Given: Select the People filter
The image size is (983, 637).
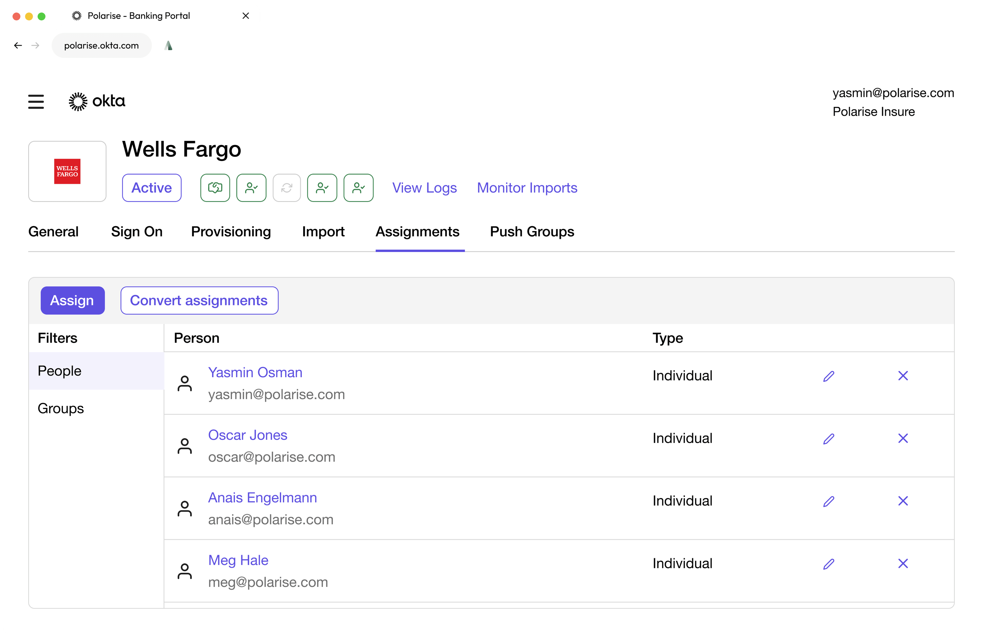Looking at the screenshot, I should pyautogui.click(x=96, y=371).
